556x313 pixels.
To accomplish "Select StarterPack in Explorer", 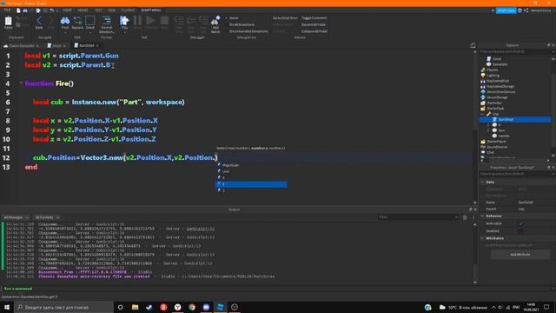I will 495,108.
